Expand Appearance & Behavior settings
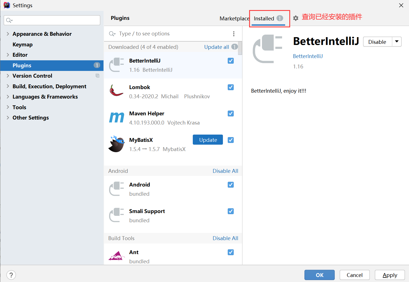 (8, 34)
